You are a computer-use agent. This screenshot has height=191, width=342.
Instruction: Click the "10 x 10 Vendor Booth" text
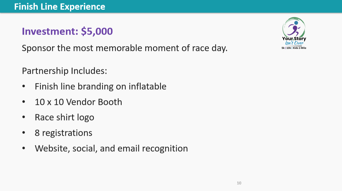78,102
